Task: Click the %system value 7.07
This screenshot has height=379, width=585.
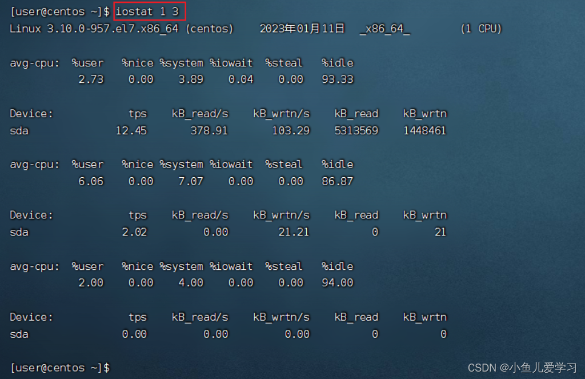Action: pyautogui.click(x=191, y=181)
